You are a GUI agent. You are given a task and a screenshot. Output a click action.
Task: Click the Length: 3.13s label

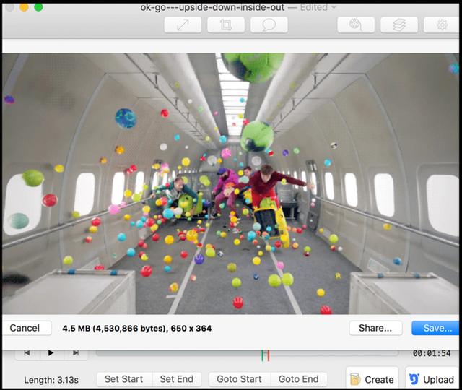coord(51,380)
